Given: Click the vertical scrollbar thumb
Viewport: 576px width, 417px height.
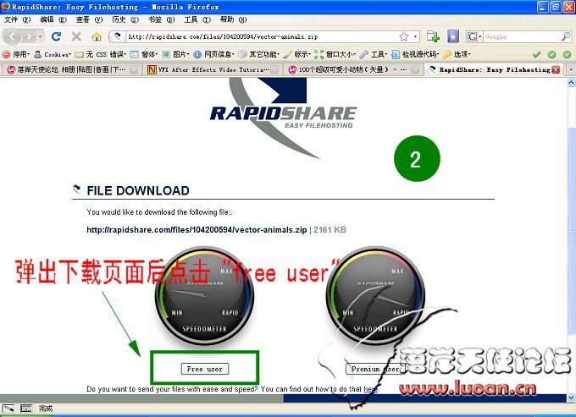Looking at the screenshot, I should 571,230.
